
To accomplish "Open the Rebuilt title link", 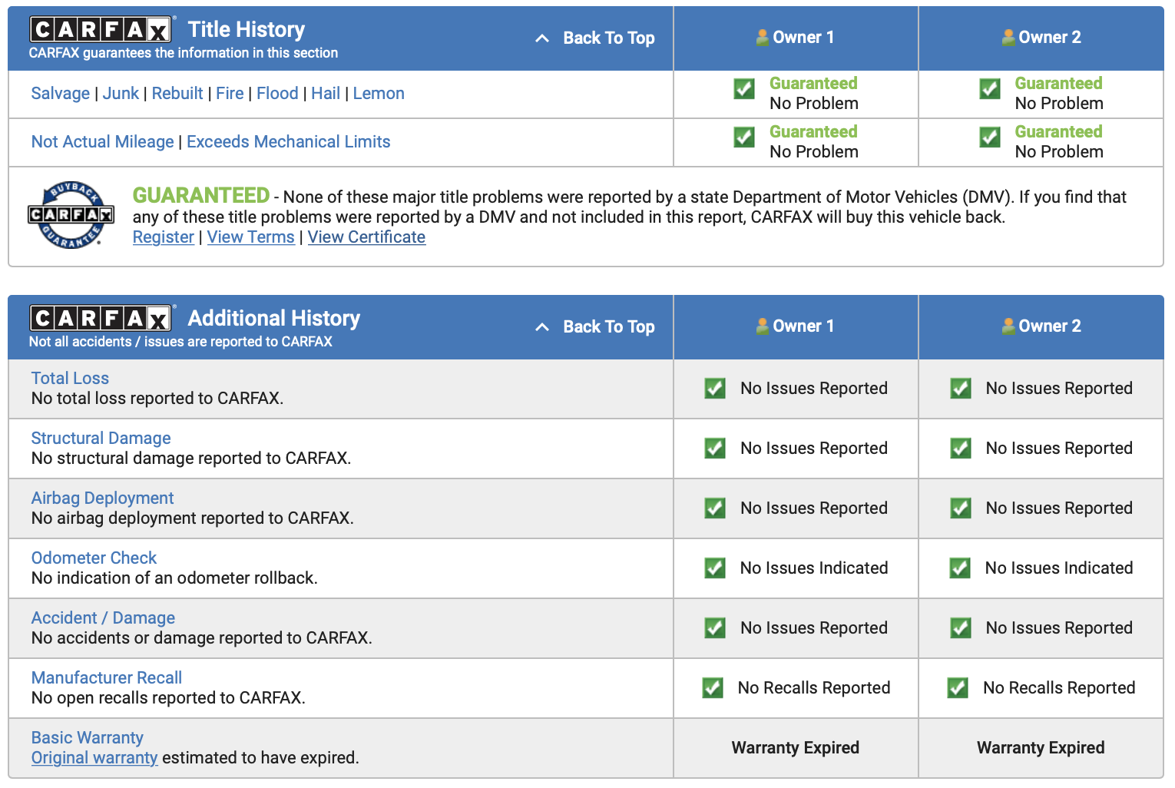I will coord(177,93).
